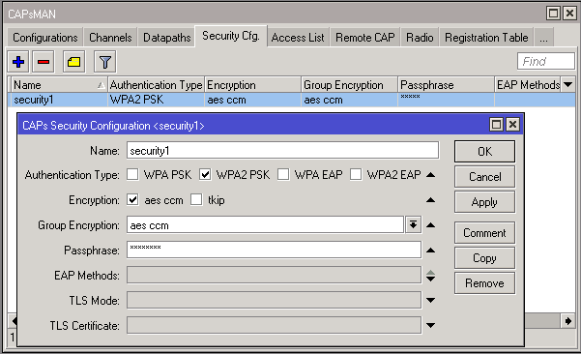The image size is (581, 354).
Task: Click the Group Encryption aes ccm field
Action: click(265, 225)
